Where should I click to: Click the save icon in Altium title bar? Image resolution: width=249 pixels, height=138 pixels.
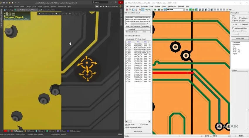pyautogui.click(x=4, y=3)
